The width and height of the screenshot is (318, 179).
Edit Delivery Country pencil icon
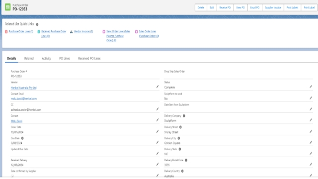pyautogui.click(x=311, y=175)
